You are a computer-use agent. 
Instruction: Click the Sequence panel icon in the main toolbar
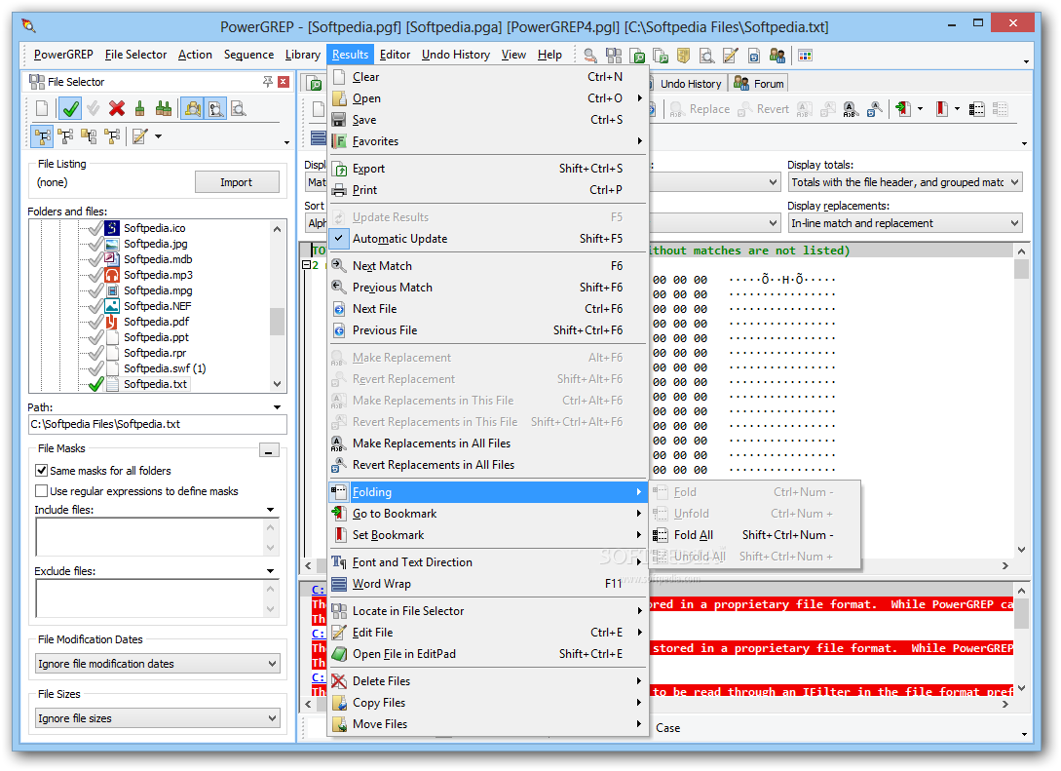(661, 56)
